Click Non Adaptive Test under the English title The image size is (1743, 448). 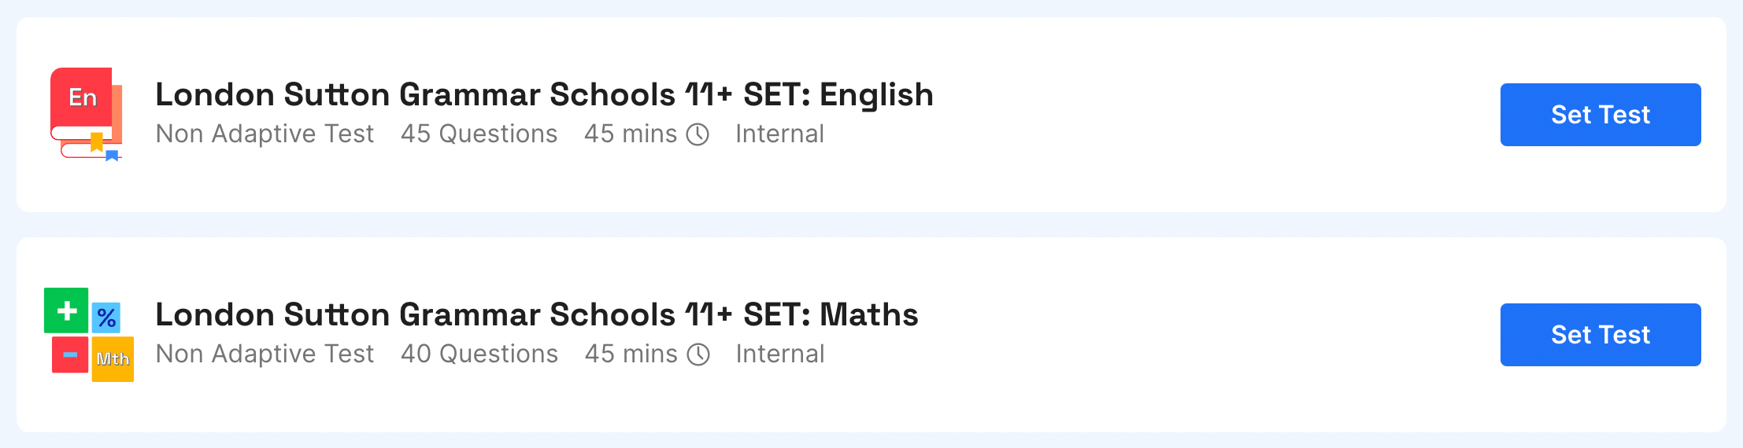[265, 134]
